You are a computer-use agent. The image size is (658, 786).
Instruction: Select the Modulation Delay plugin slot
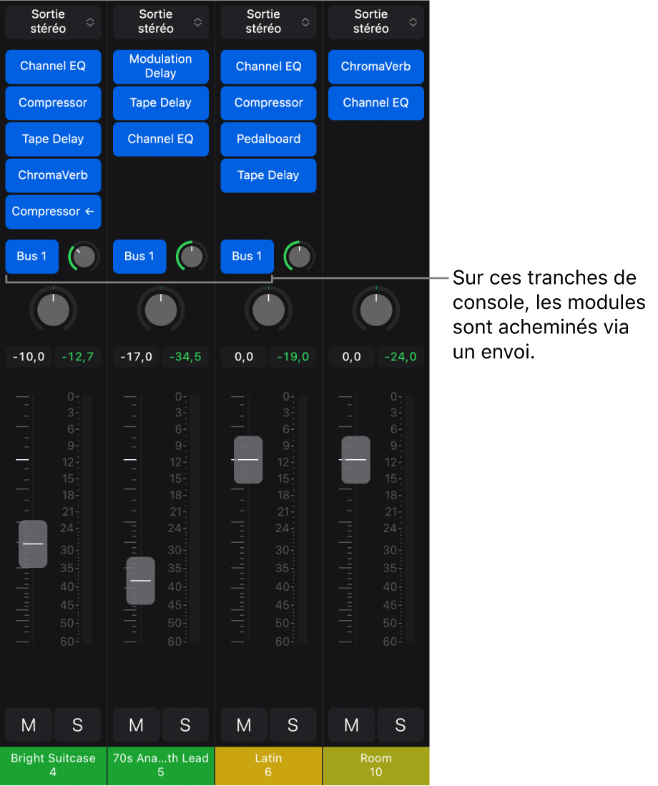coord(160,67)
